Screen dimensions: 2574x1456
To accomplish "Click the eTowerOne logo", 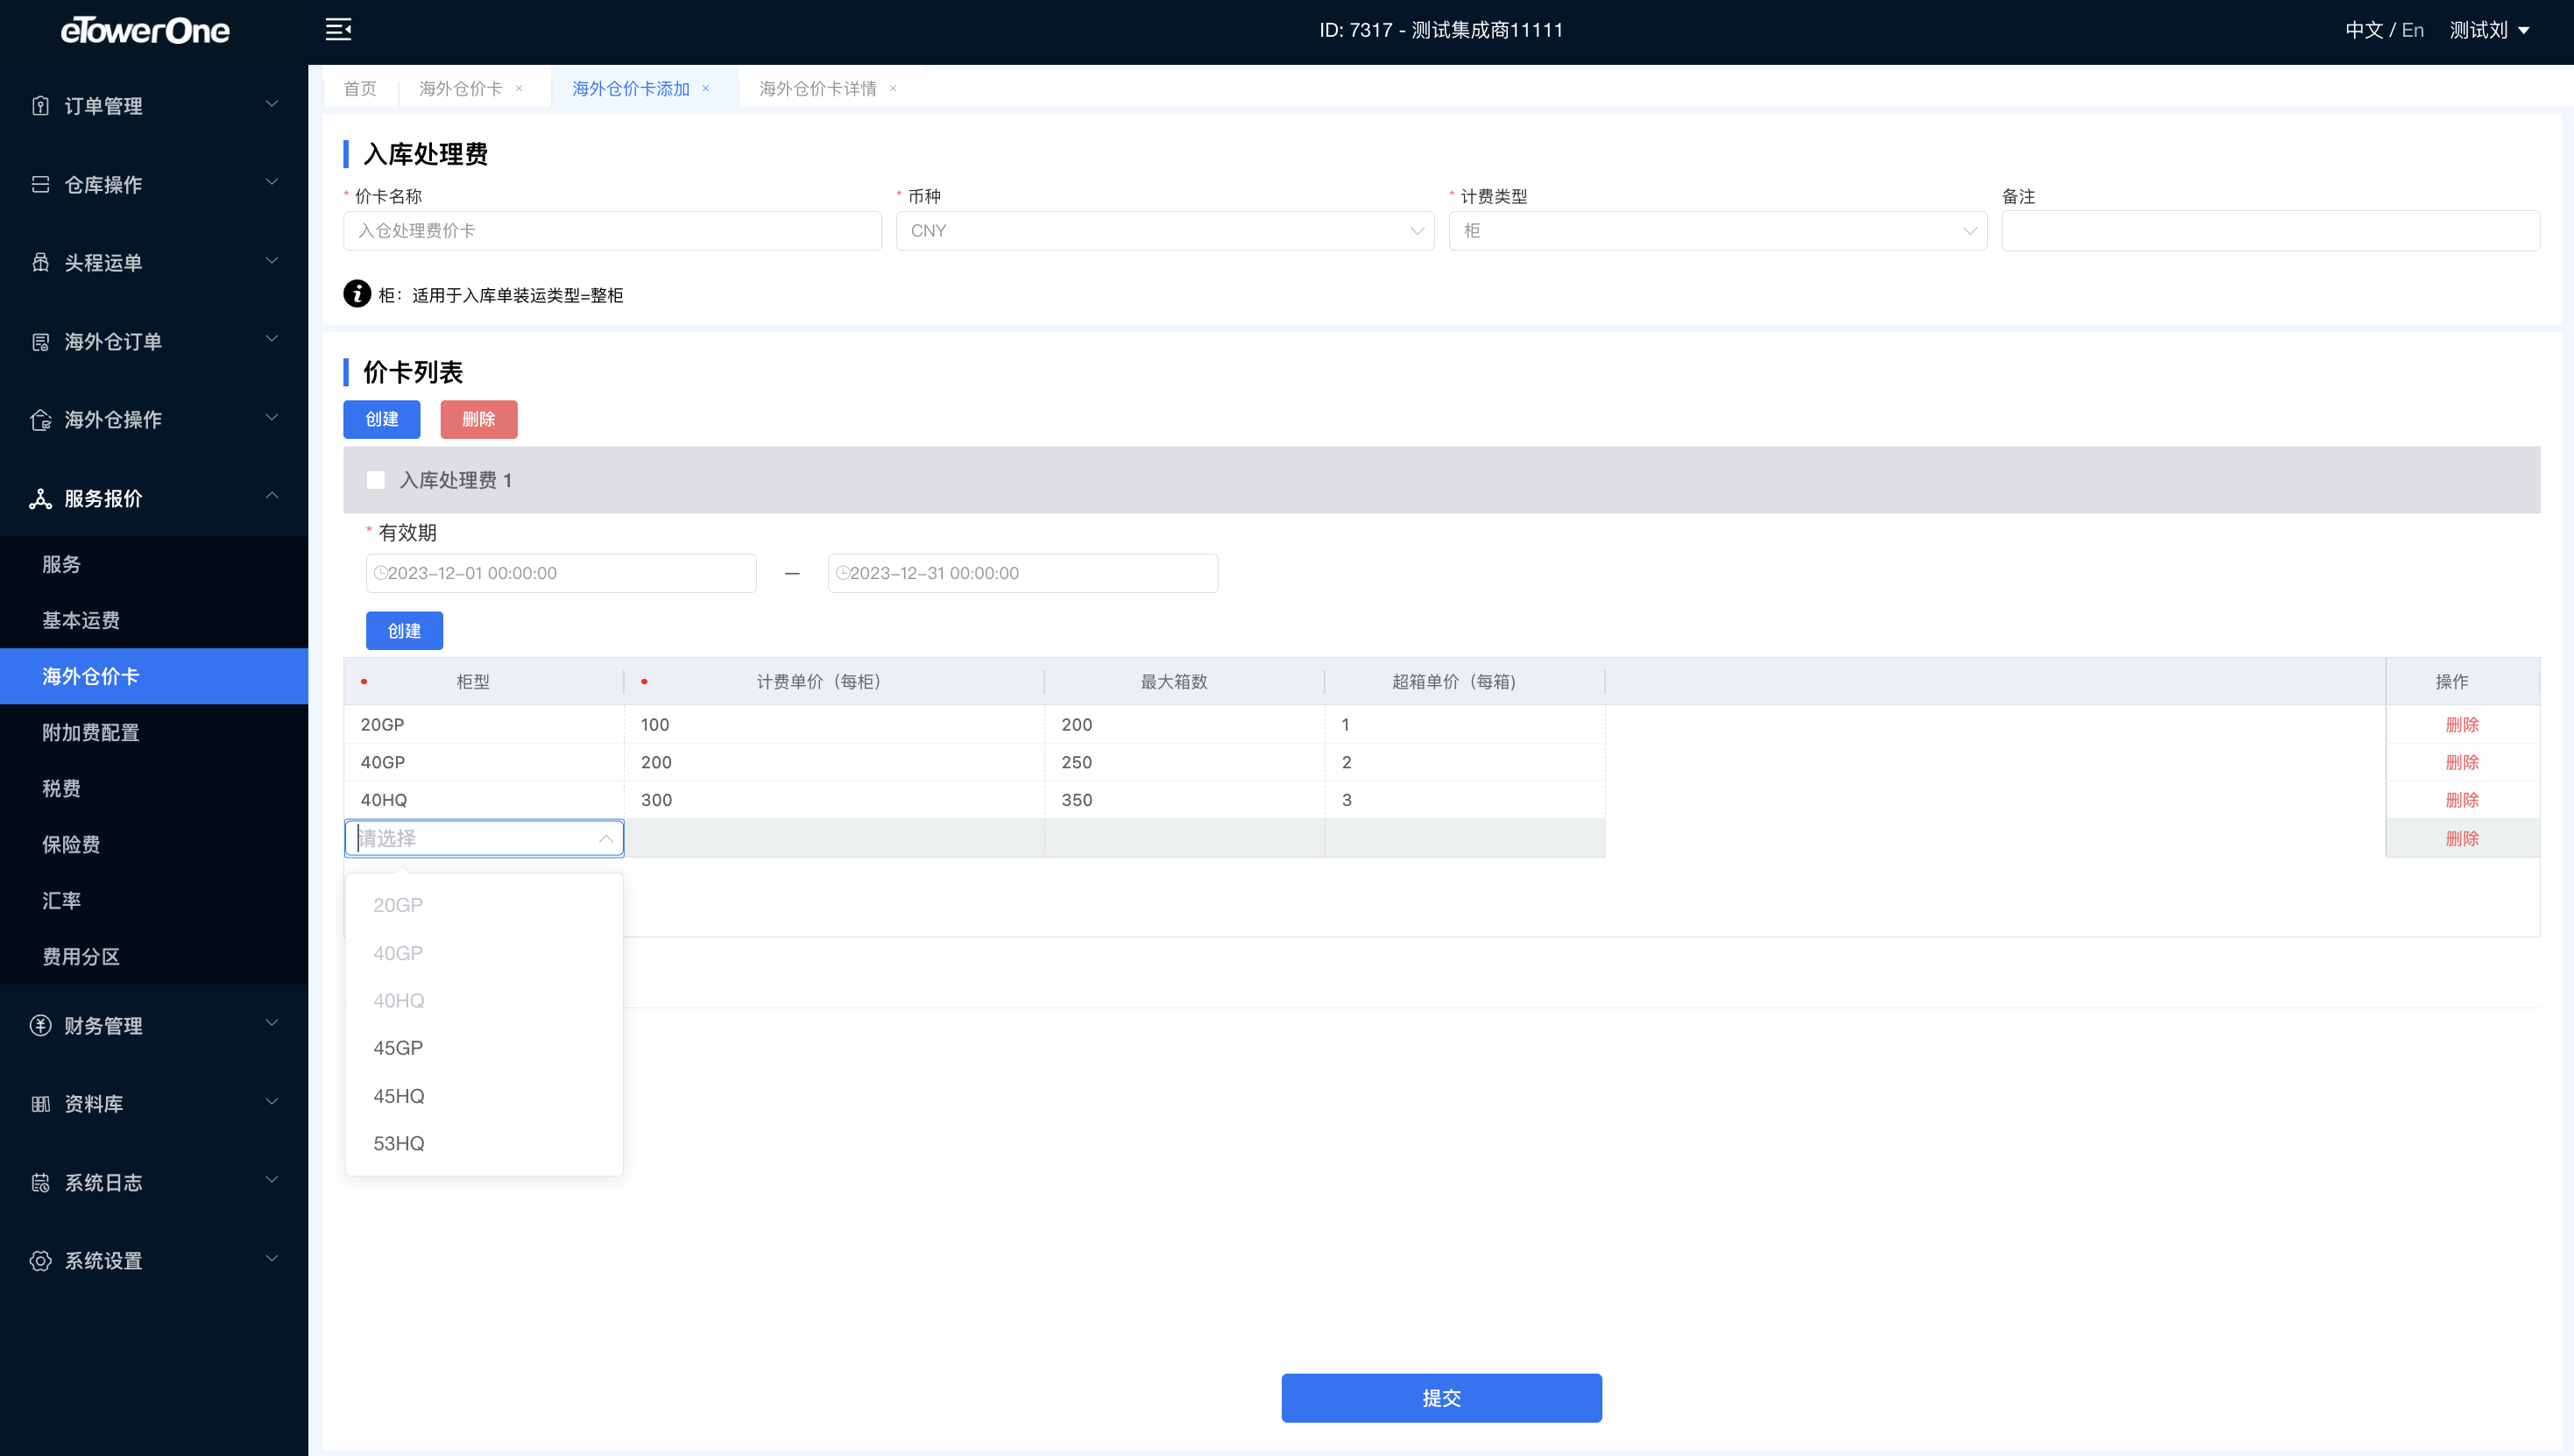I will [145, 31].
